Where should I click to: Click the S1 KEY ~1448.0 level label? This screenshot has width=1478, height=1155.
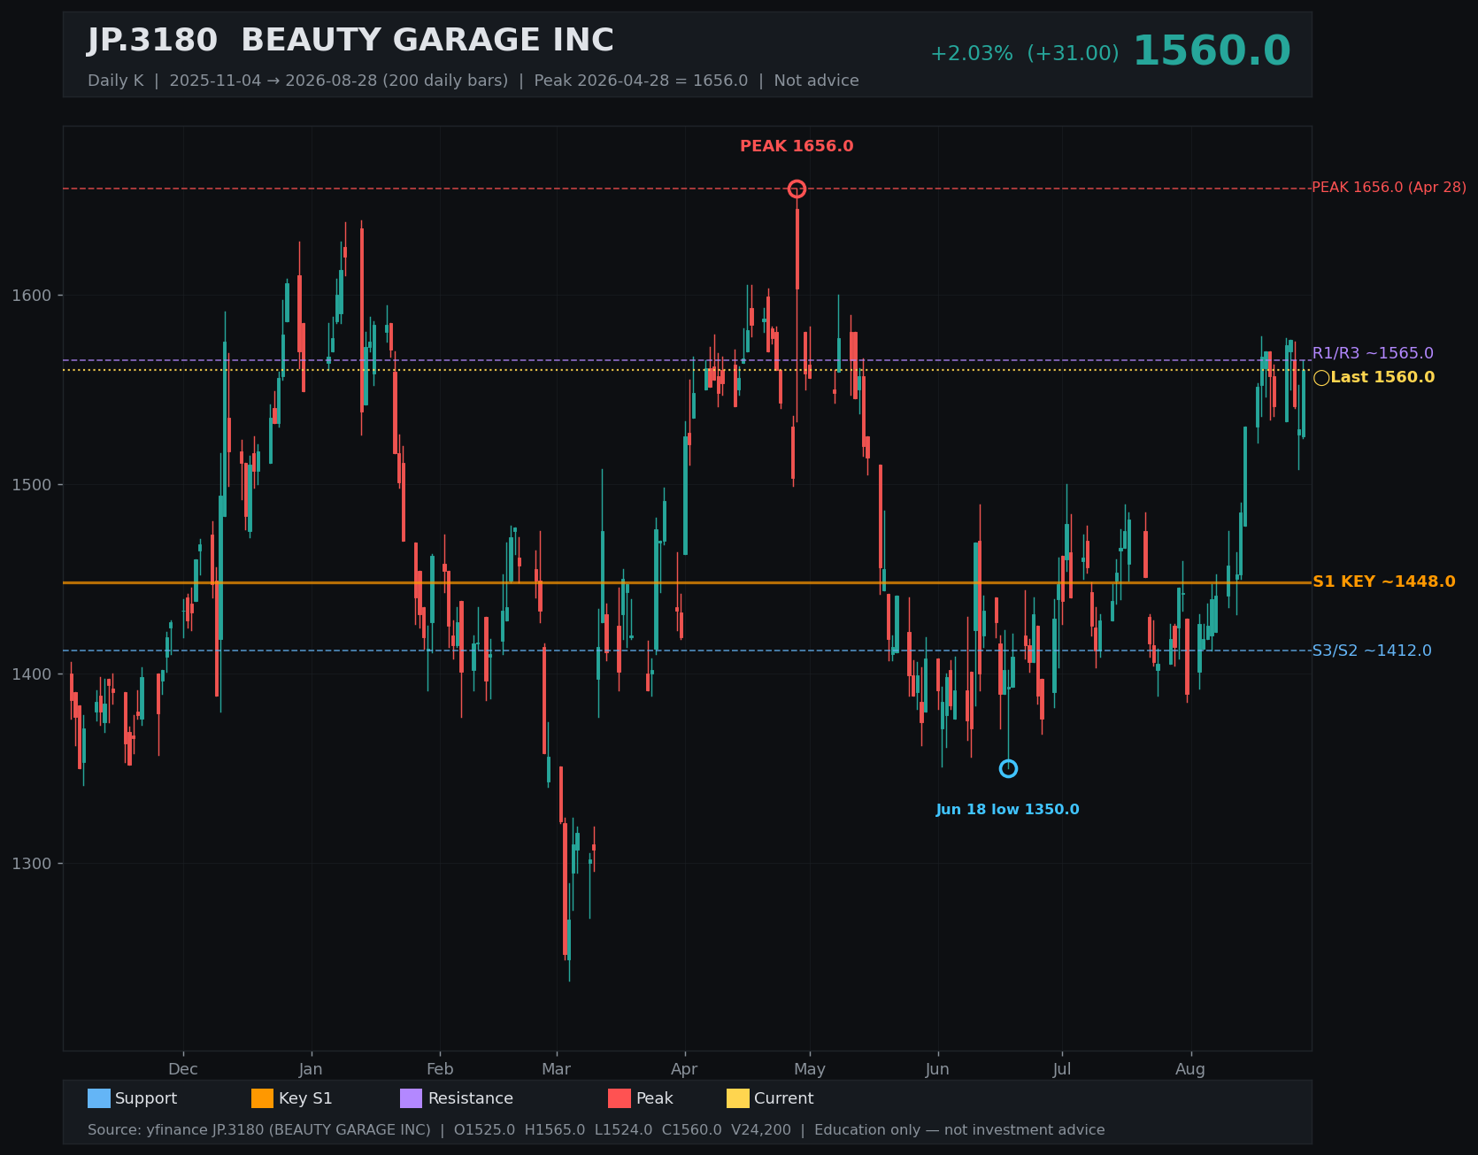[x=1383, y=581]
